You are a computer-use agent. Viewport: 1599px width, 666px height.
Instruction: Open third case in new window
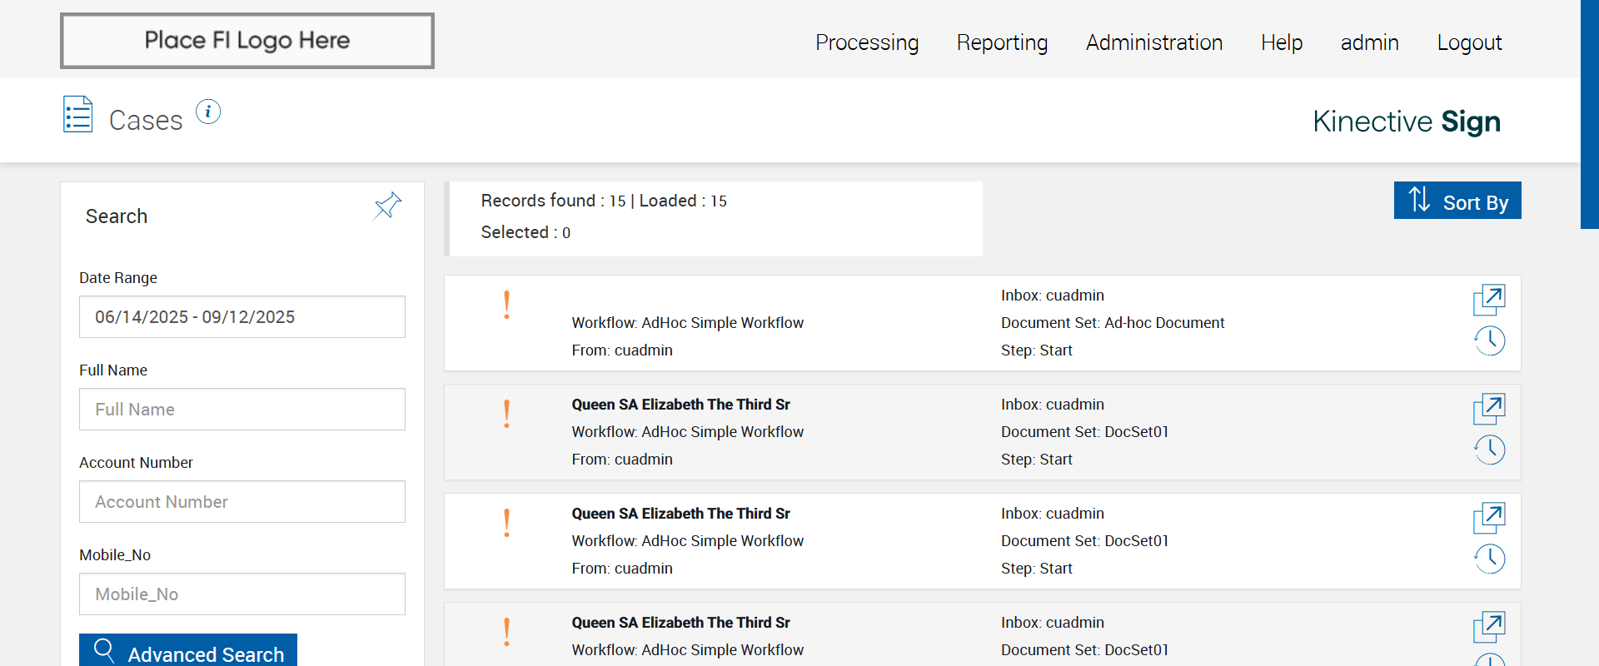pos(1489,518)
